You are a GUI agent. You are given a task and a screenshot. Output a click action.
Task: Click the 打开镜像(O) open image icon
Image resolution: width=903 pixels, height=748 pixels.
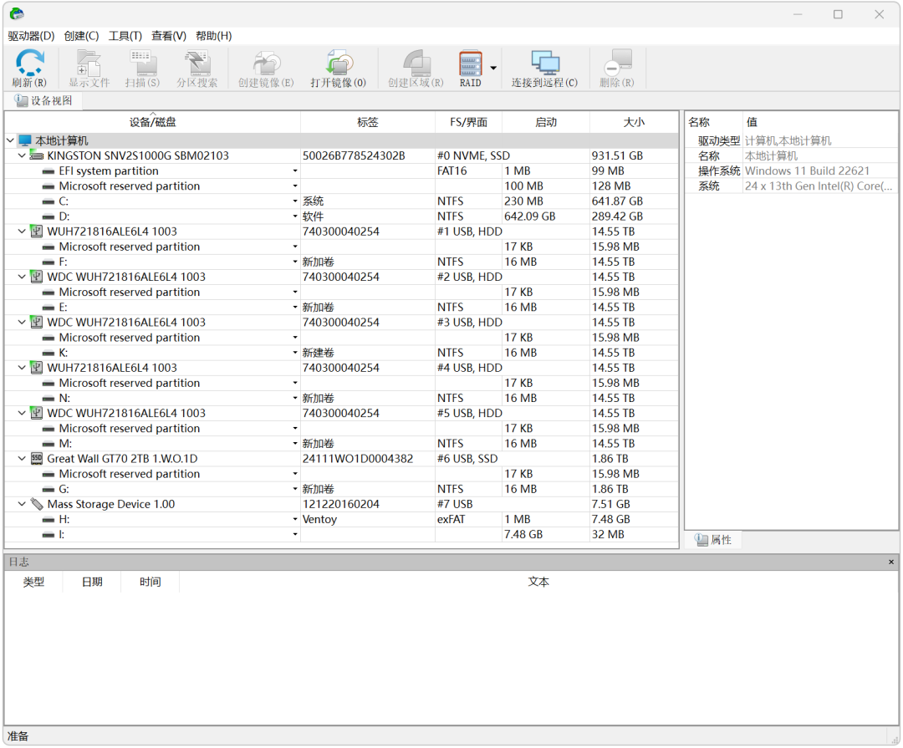(338, 68)
